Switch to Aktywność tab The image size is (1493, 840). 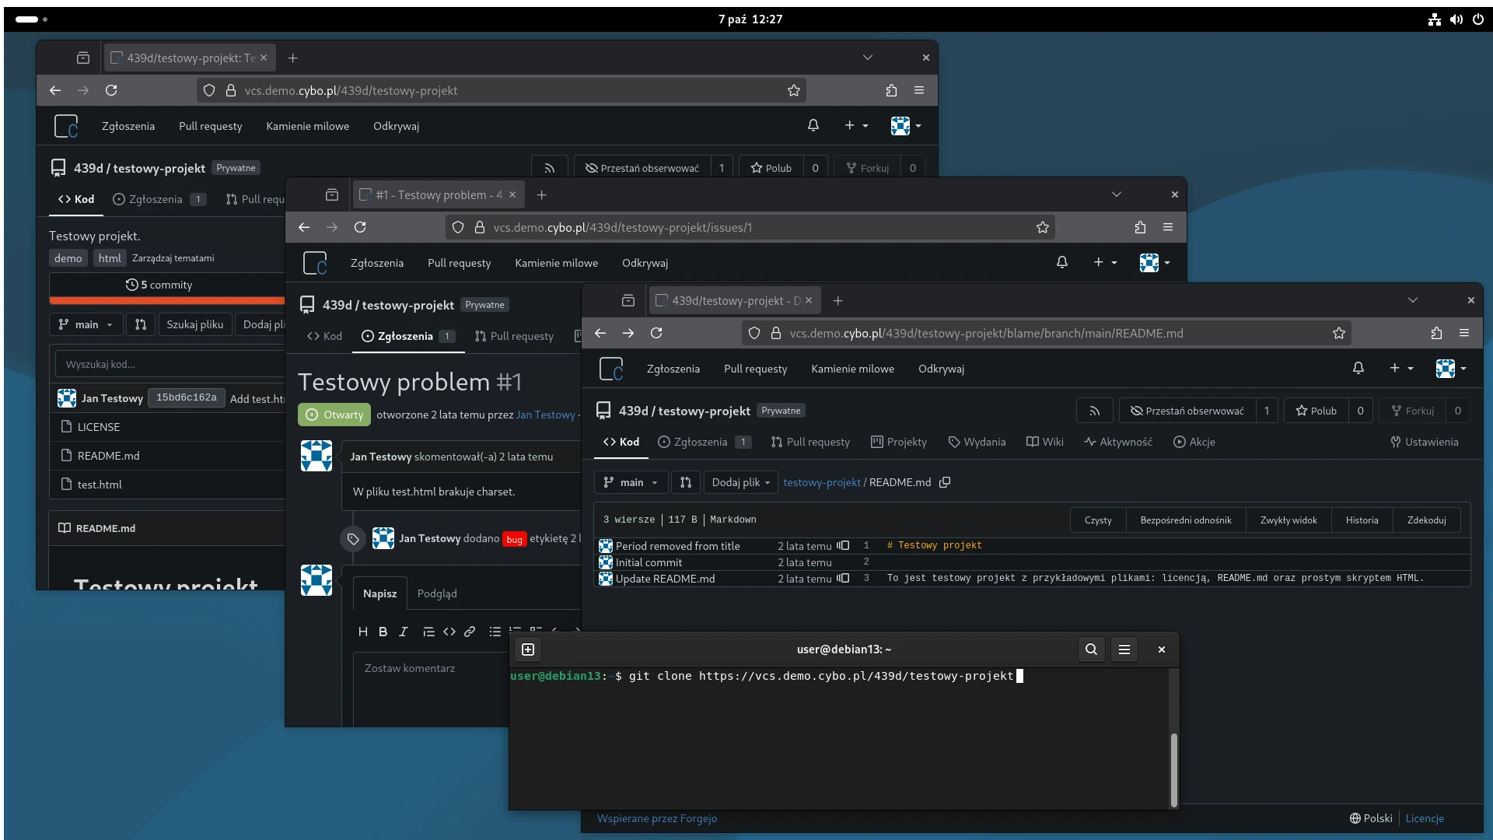click(1117, 442)
